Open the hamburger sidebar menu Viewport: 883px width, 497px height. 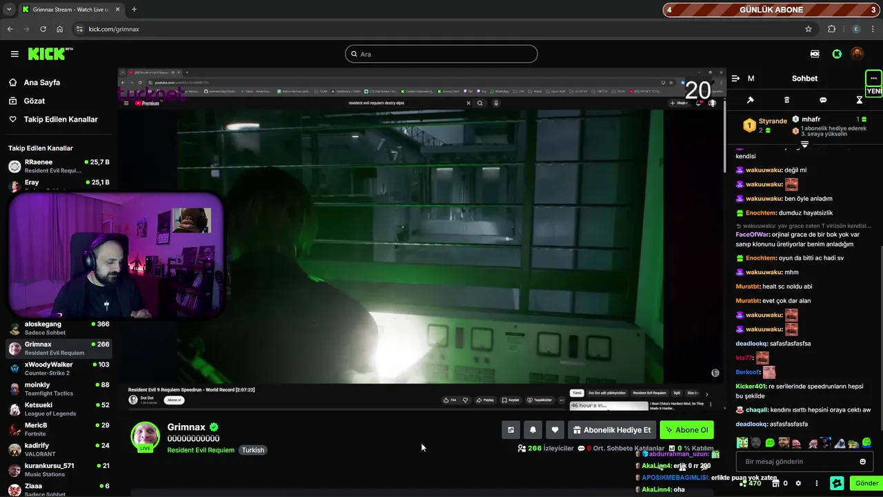click(14, 54)
